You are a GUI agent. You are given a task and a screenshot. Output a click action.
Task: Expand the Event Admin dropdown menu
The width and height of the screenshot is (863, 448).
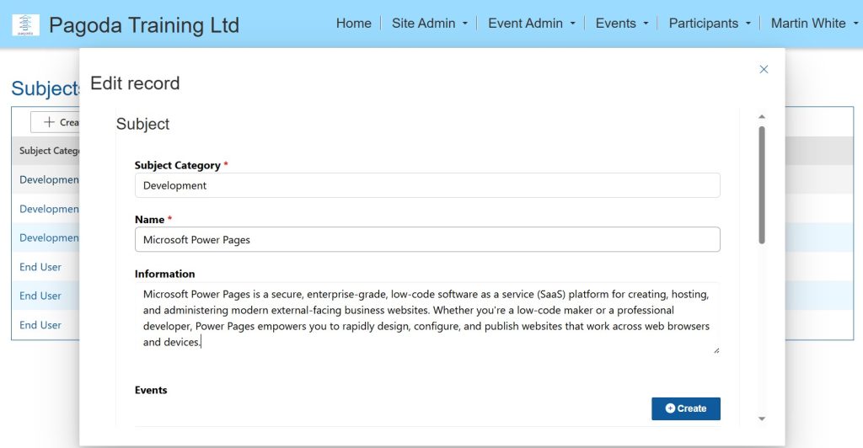pyautogui.click(x=531, y=23)
